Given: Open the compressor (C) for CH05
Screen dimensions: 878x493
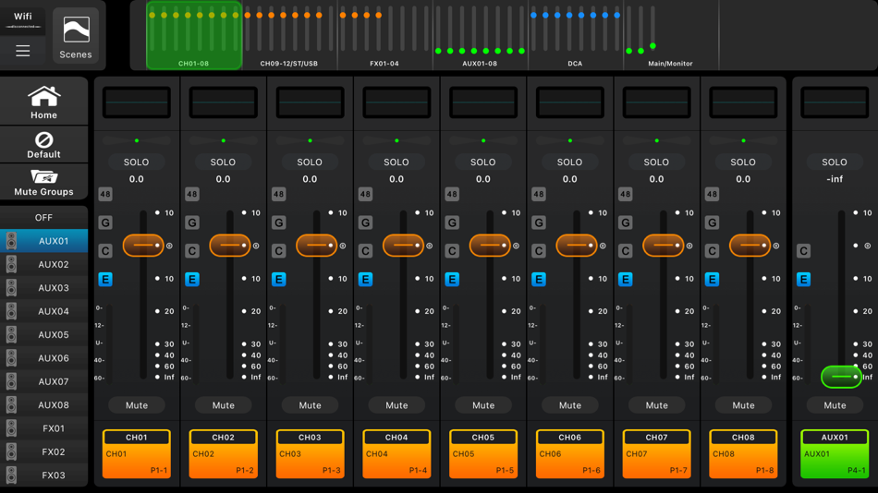Looking at the screenshot, I should click(452, 251).
